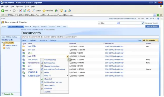Click the Recycle Bin icon
The height and width of the screenshot is (97, 164).
3,94
